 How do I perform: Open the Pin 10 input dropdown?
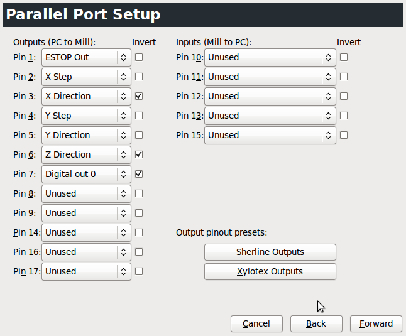point(270,57)
